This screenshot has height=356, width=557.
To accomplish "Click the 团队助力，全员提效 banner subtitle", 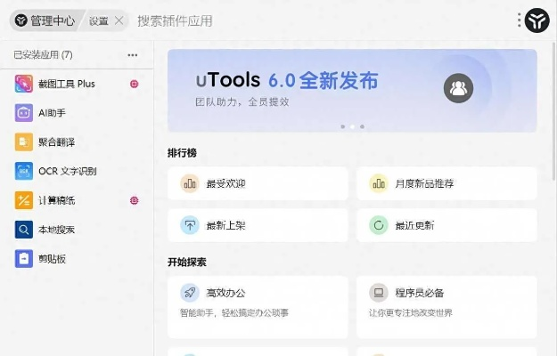I will (x=242, y=102).
